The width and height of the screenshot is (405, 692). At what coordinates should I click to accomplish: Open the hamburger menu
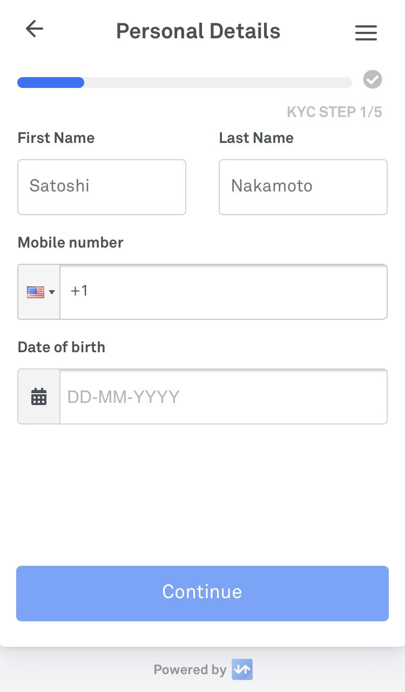(366, 33)
